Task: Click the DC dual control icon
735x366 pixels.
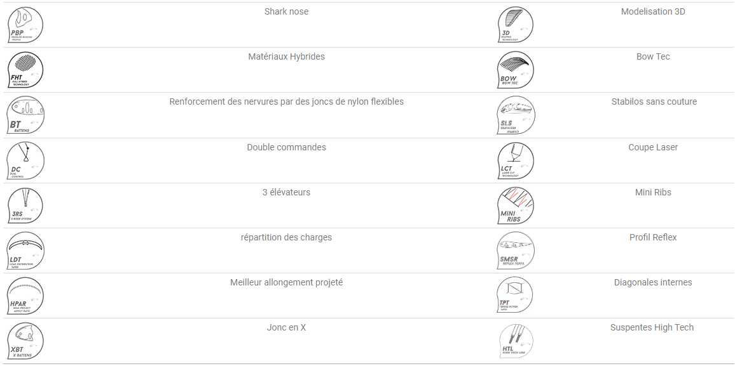Action: [x=25, y=160]
